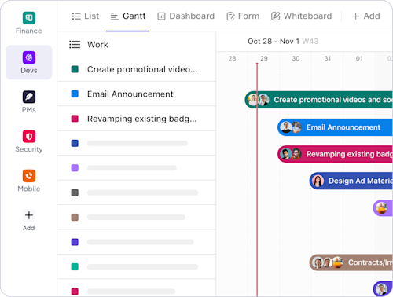Click the plus Add icon in sidebar
The width and height of the screenshot is (393, 297).
pos(29,215)
